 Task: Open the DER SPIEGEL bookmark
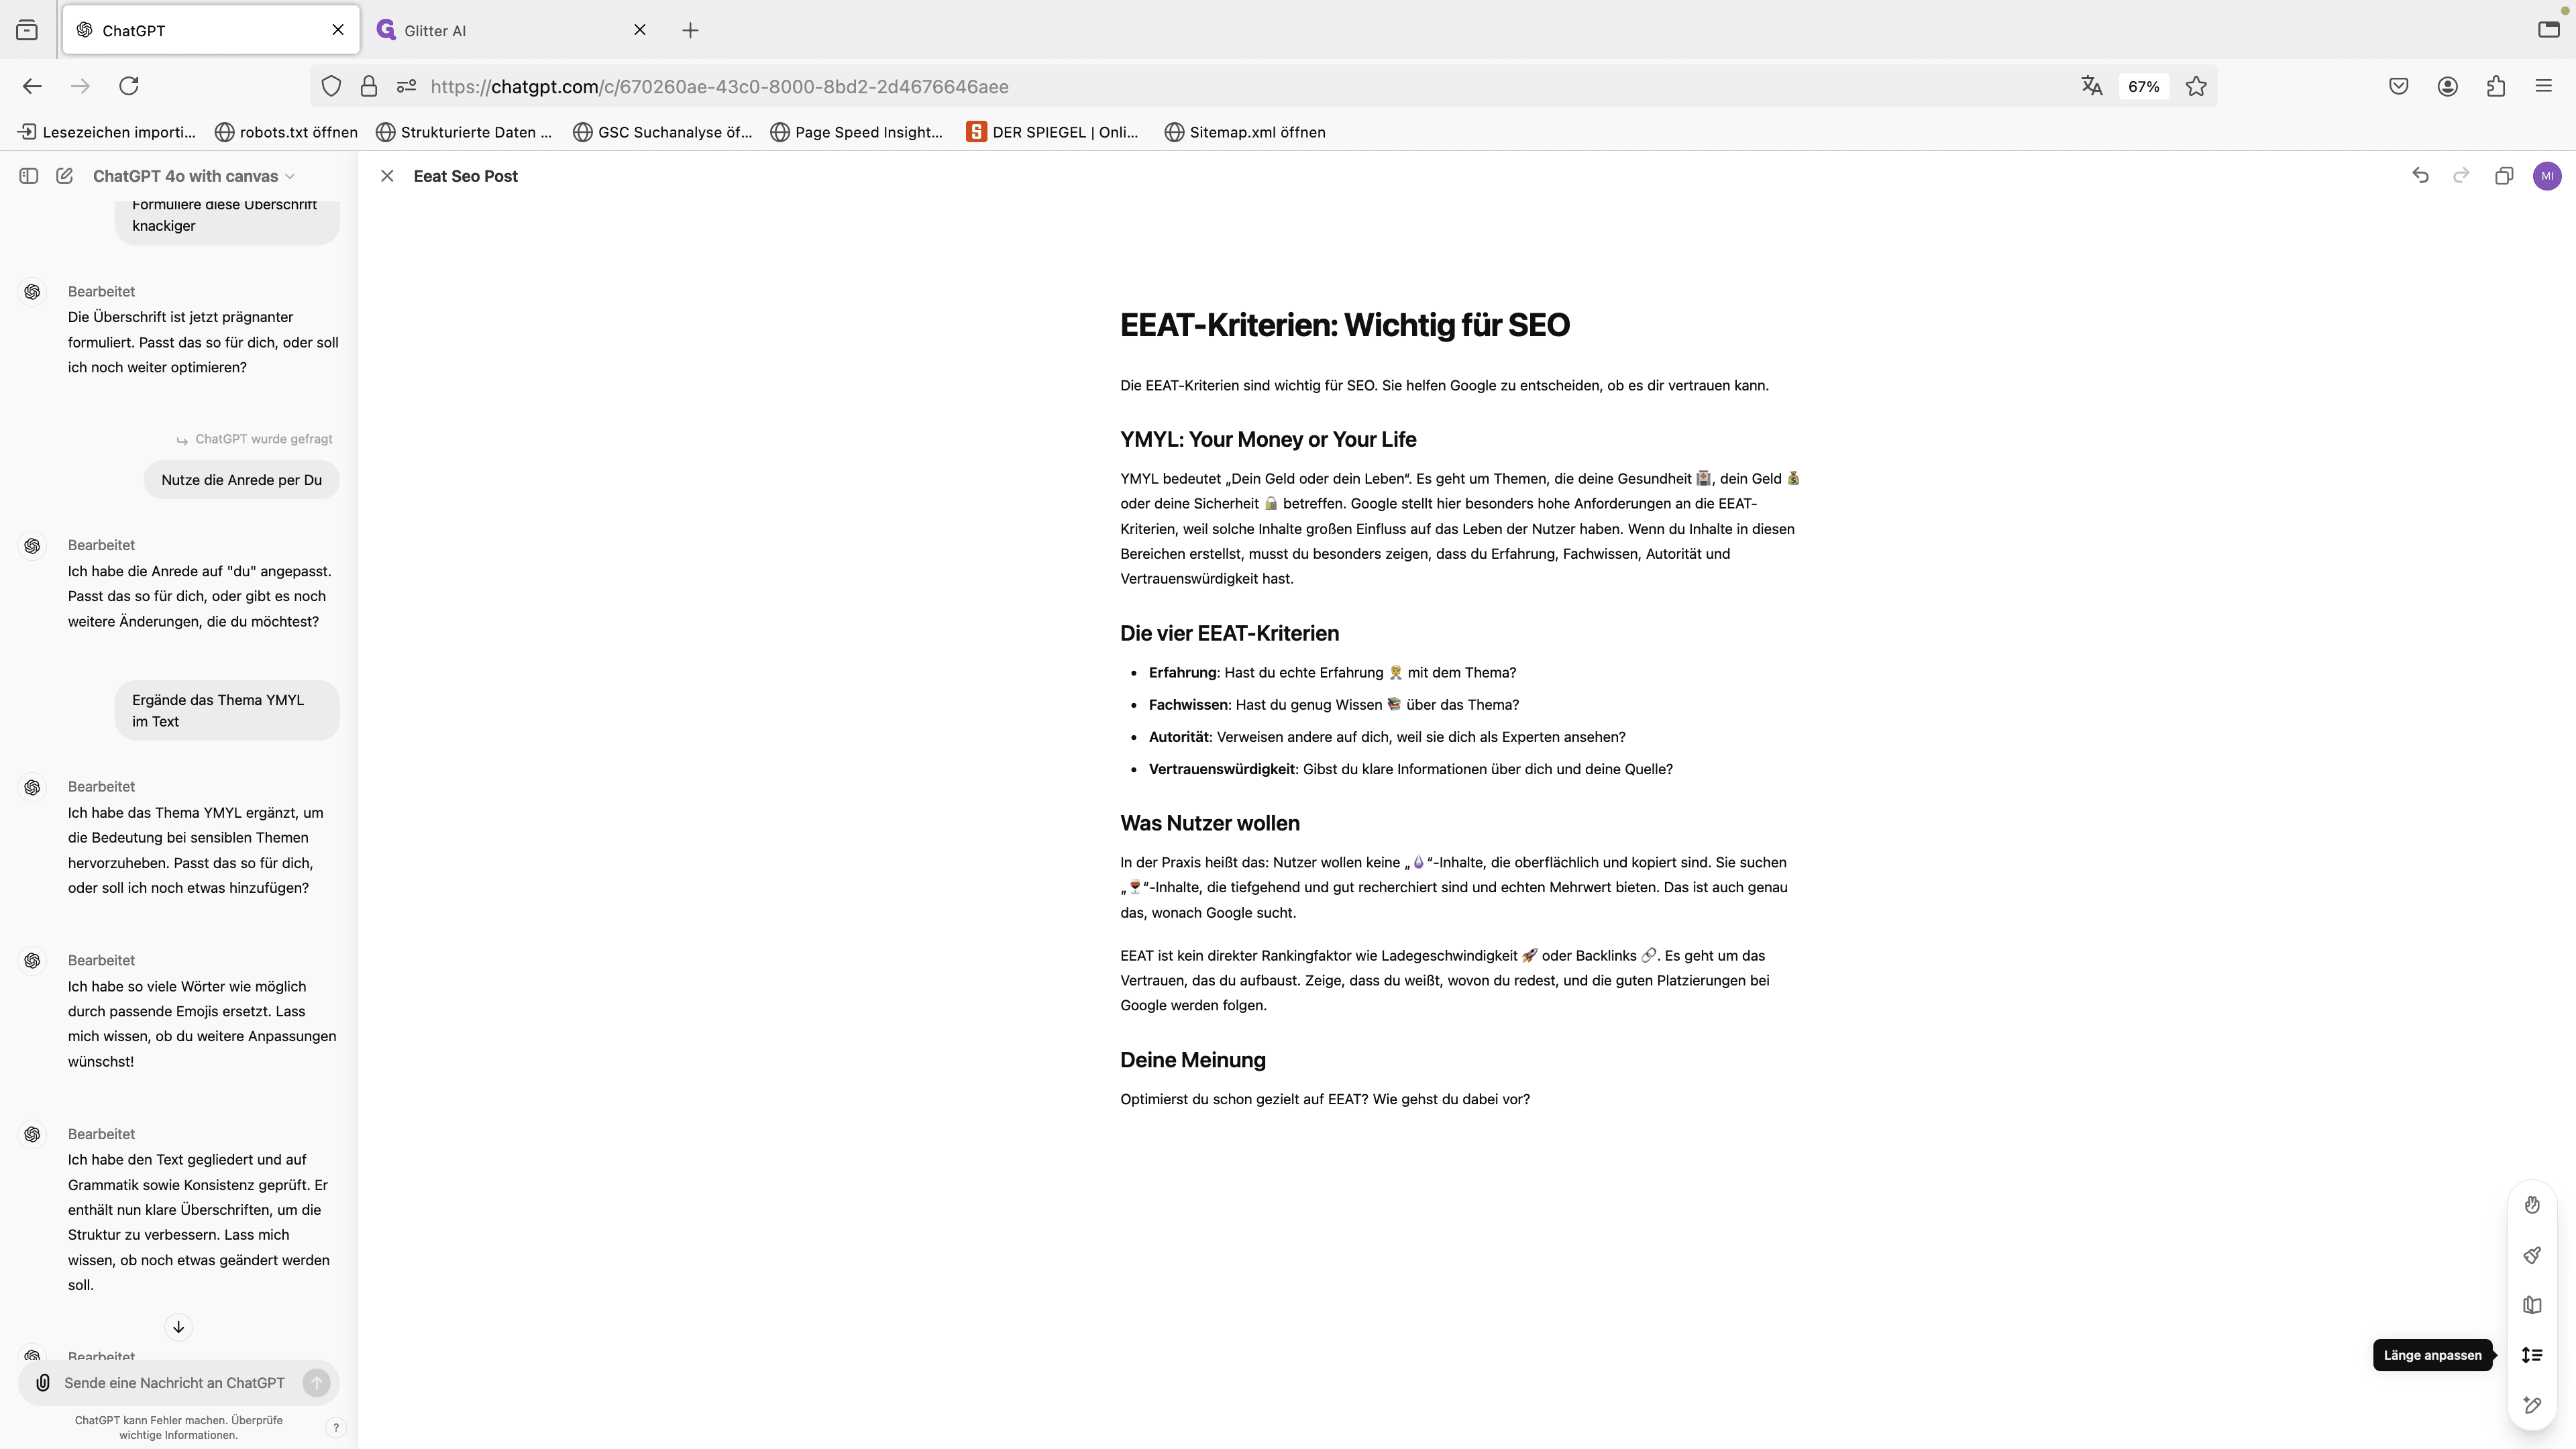(1053, 132)
